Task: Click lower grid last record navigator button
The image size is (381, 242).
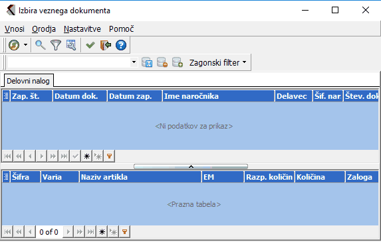Action: [x=90, y=232]
